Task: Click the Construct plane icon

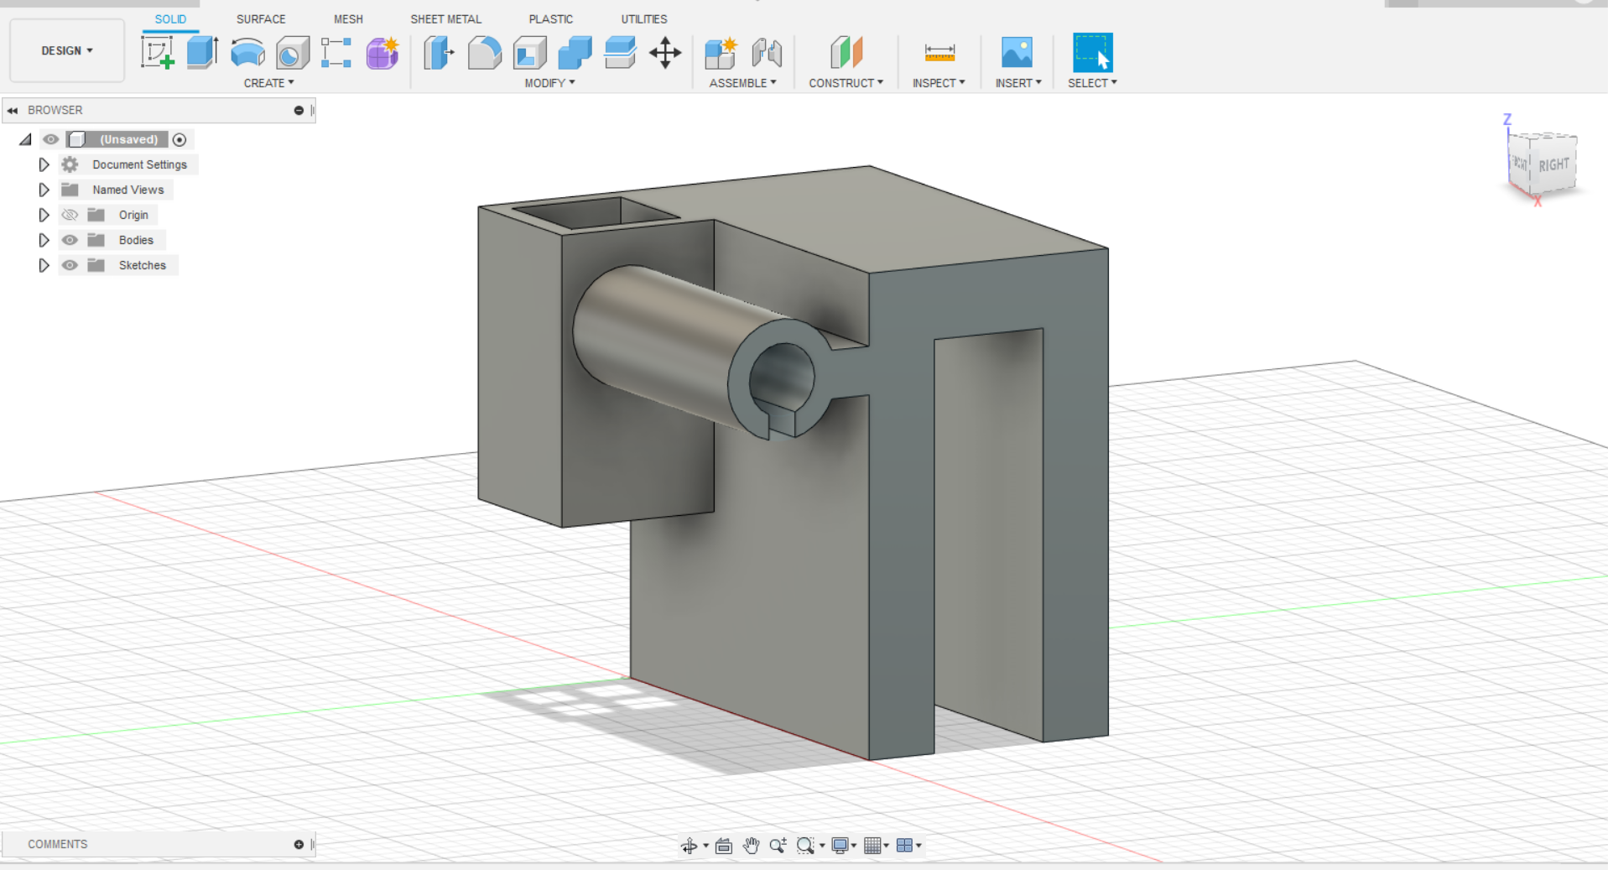Action: coord(846,53)
